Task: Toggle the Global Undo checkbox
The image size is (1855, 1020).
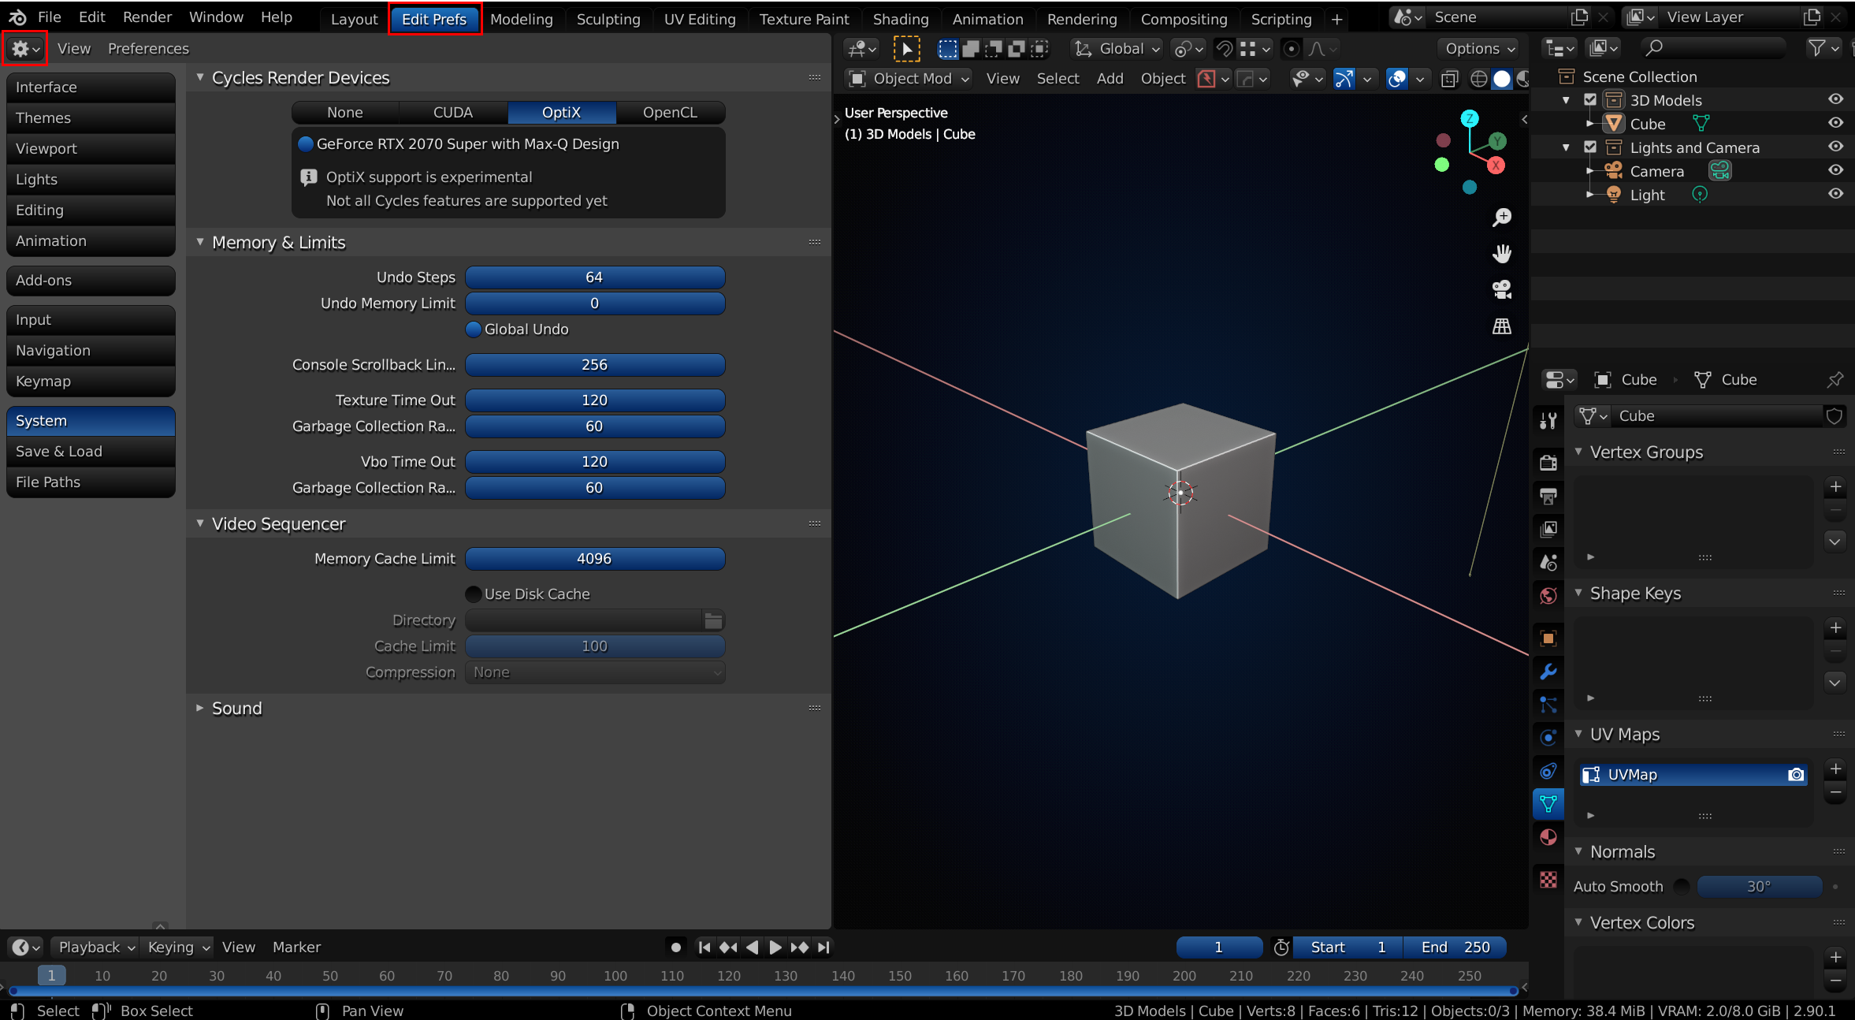Action: (474, 329)
